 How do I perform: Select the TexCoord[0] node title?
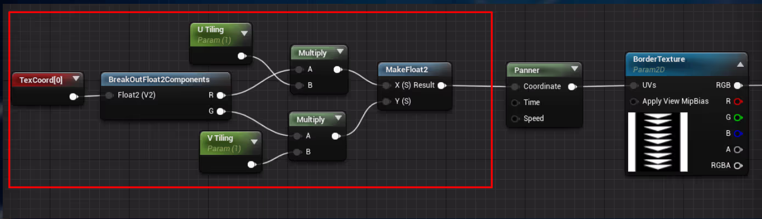[41, 80]
